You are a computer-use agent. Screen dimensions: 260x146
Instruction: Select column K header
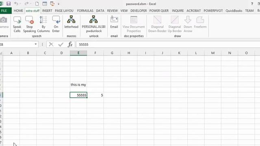pyautogui.click(x=179, y=53)
